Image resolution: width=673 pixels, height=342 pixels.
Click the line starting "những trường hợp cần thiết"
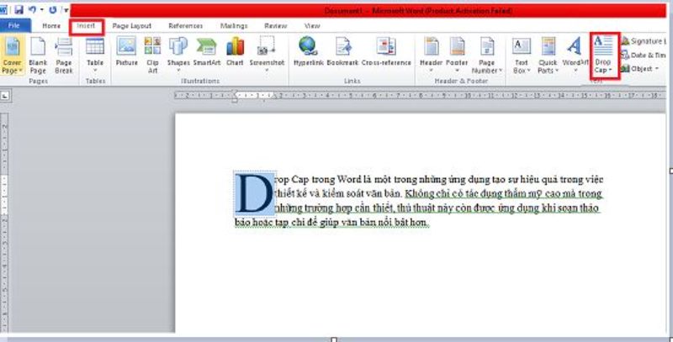(x=437, y=208)
